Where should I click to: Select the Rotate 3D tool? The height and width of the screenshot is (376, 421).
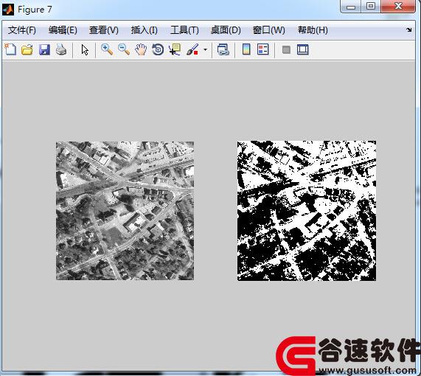pyautogui.click(x=158, y=49)
